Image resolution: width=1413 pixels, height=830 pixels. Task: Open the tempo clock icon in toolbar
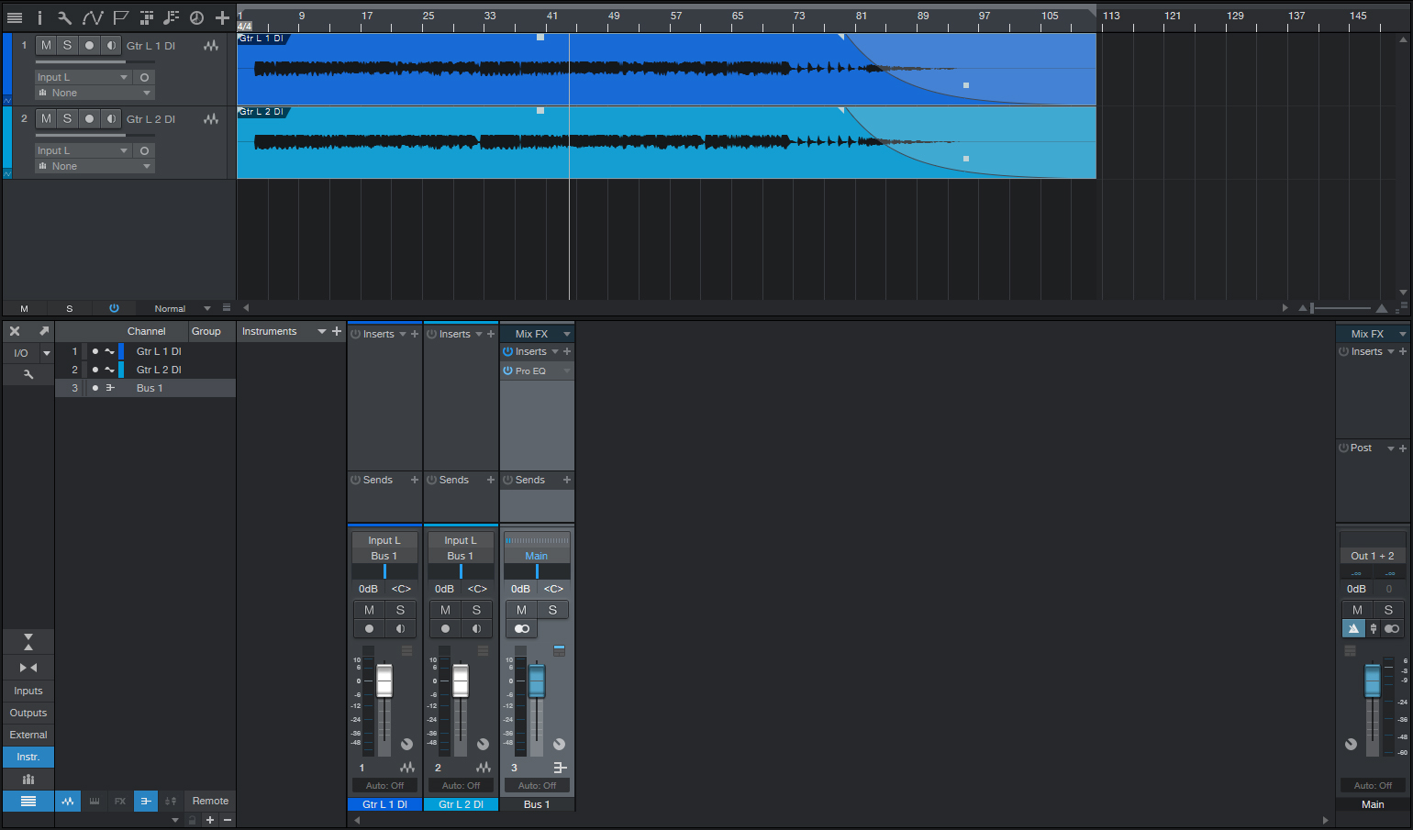tap(196, 17)
